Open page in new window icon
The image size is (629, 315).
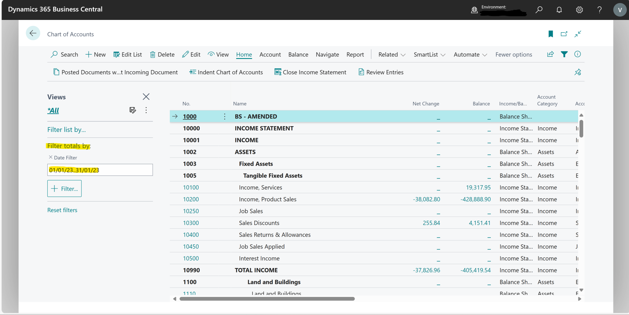point(564,34)
